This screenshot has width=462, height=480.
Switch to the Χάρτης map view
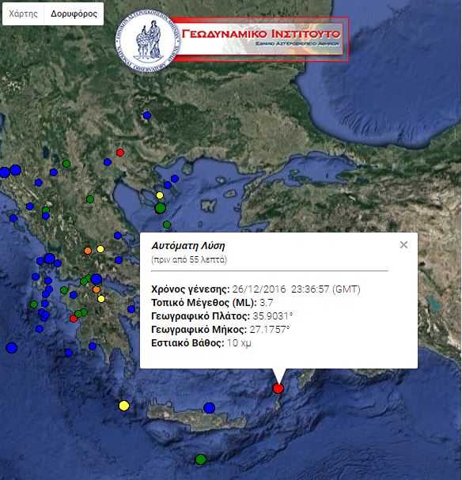tap(23, 13)
